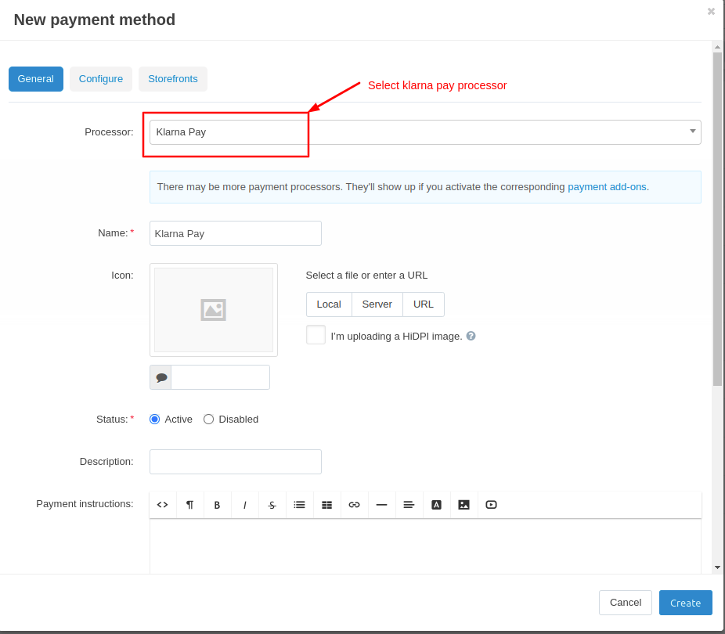This screenshot has width=725, height=634.
Task: Click the Description input field
Action: point(236,462)
